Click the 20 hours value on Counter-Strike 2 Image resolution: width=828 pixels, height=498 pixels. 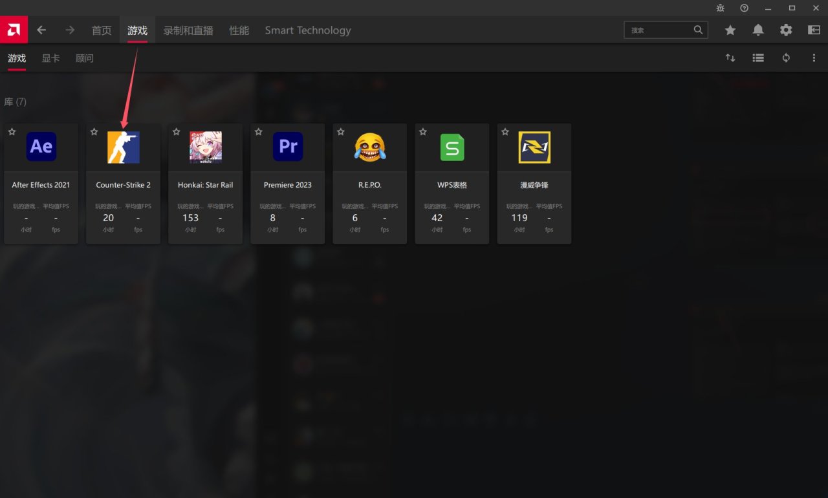tap(109, 218)
